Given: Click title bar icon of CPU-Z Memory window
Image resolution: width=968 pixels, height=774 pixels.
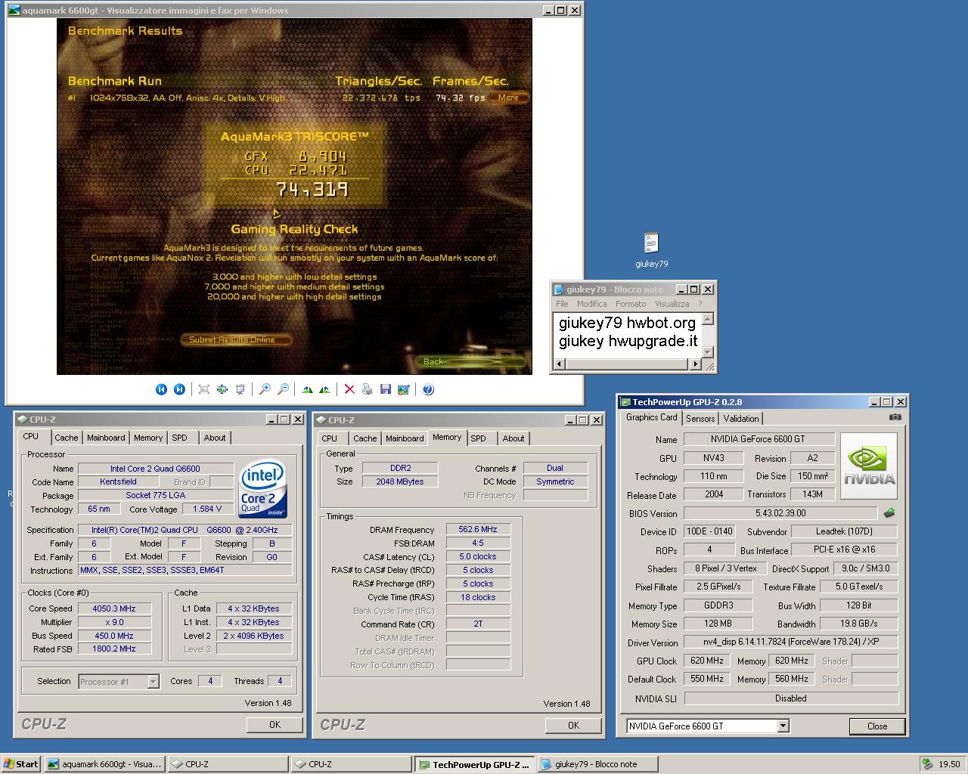Looking at the screenshot, I should 321,420.
